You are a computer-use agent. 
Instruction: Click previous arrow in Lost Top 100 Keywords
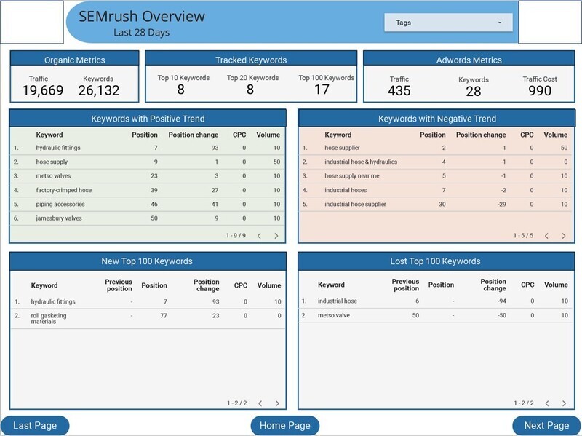tap(546, 403)
